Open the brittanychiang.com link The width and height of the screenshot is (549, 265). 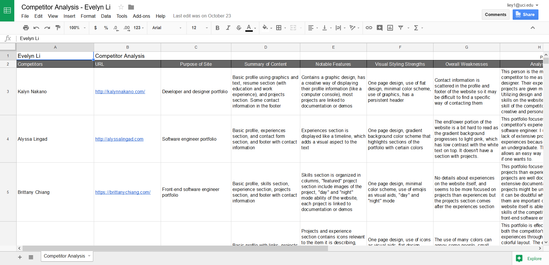coord(123,192)
